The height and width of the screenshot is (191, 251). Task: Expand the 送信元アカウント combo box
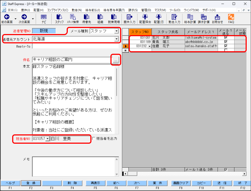(x=117, y=39)
